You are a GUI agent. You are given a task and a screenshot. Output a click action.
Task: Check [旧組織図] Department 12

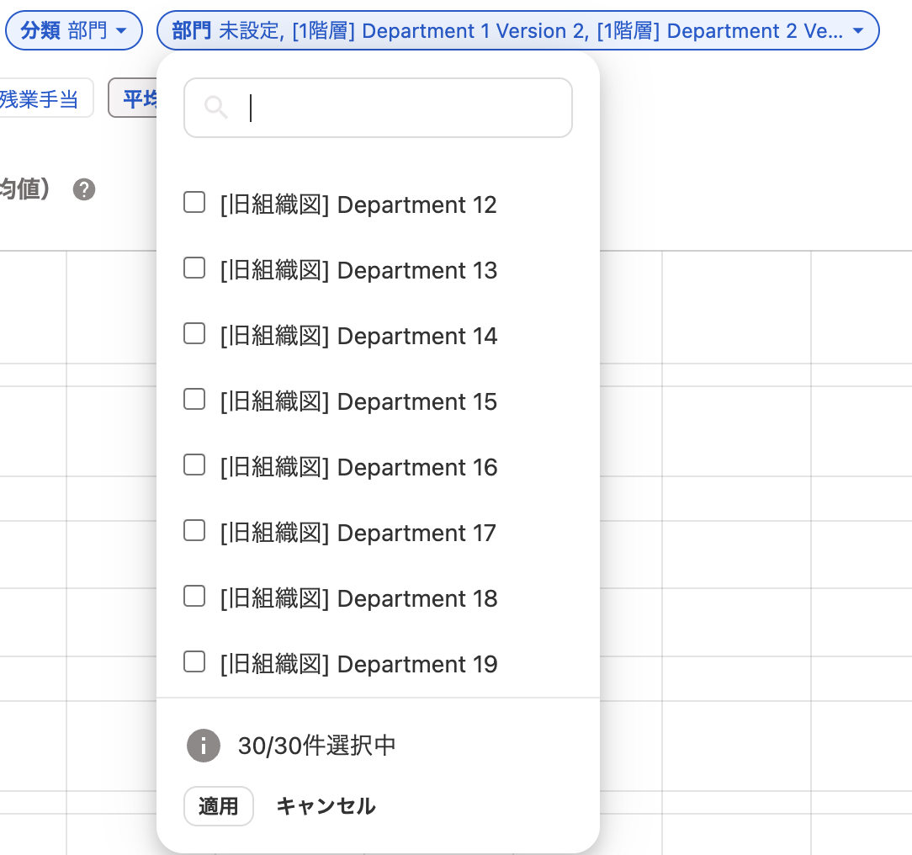(194, 203)
